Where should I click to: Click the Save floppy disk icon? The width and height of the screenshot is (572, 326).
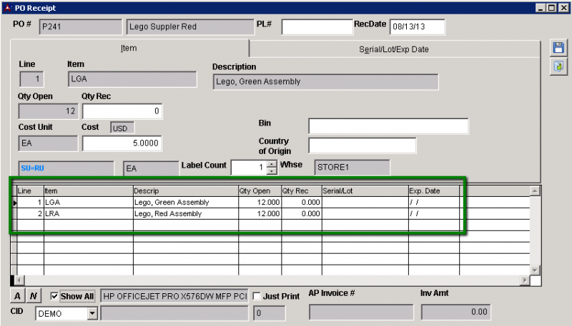[558, 49]
